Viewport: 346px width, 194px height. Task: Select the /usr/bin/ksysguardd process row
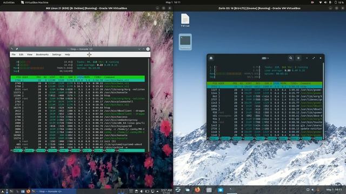point(78,126)
